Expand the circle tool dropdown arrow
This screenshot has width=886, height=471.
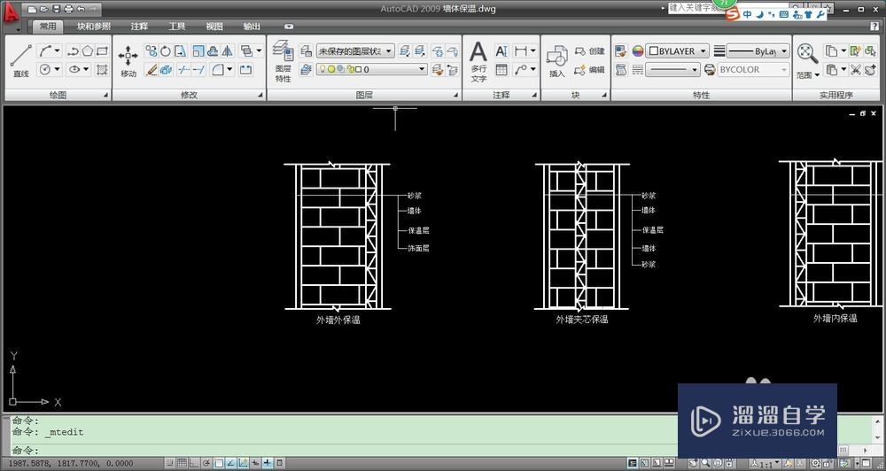point(57,69)
